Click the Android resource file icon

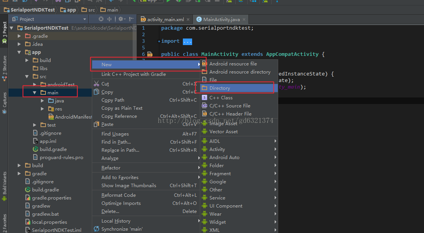[x=205, y=64]
